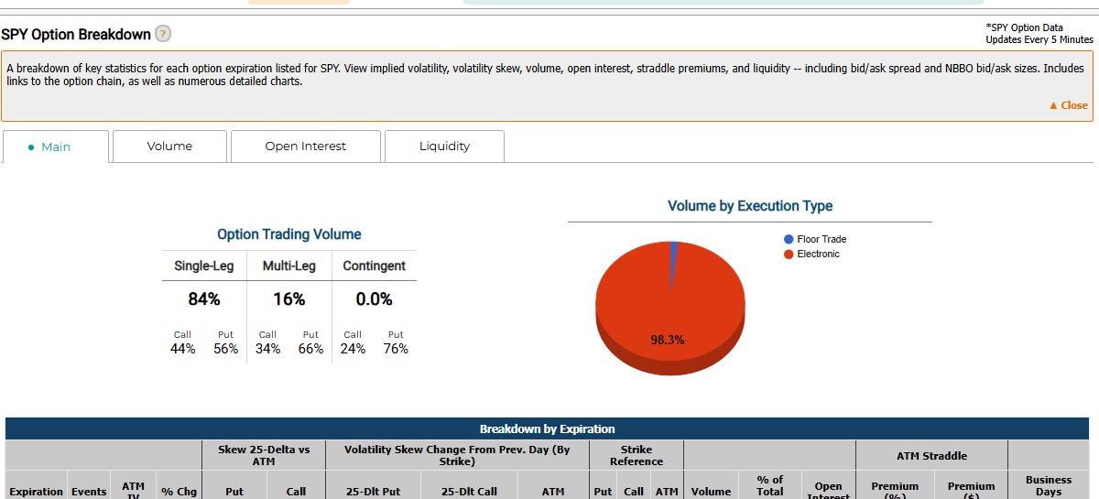Sort by the 25-Dlt Put column
This screenshot has width=1099, height=499.
click(373, 492)
